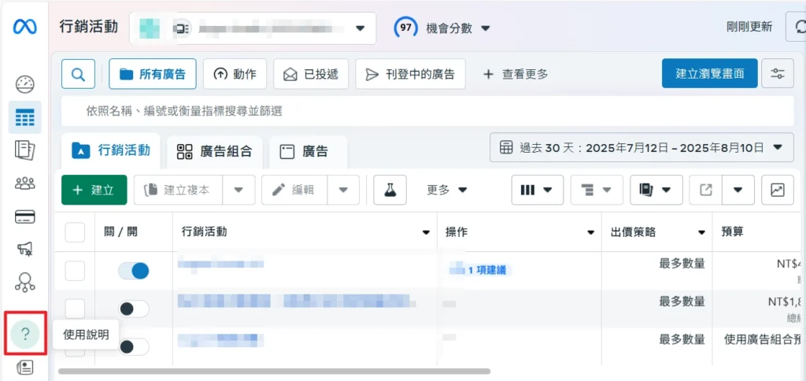Open the export options dropdown arrow

[738, 190]
